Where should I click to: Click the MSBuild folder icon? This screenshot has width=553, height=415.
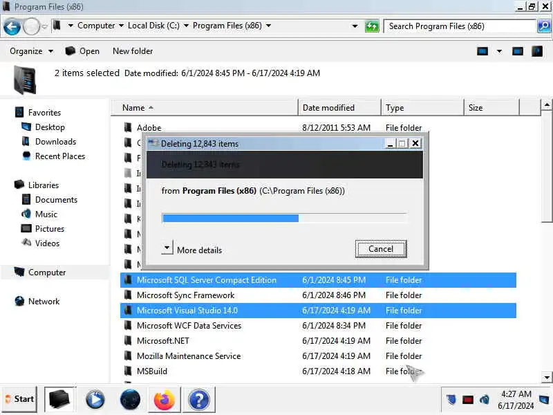tap(128, 371)
